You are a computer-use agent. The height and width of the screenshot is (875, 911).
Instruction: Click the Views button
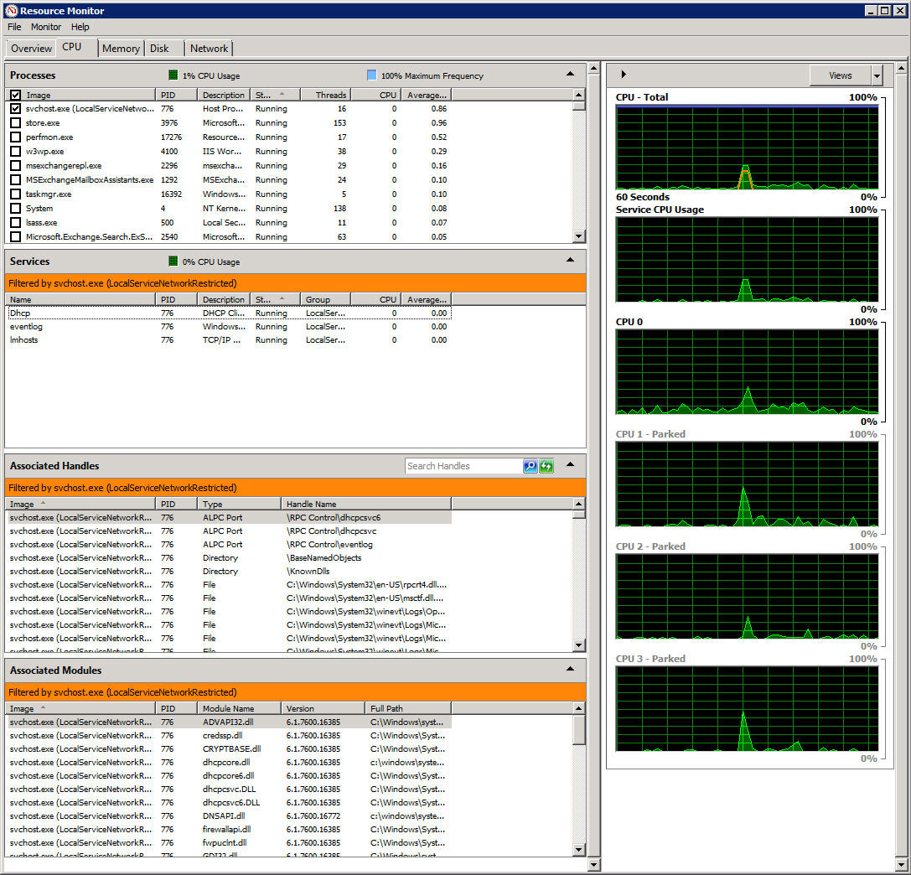click(x=841, y=75)
